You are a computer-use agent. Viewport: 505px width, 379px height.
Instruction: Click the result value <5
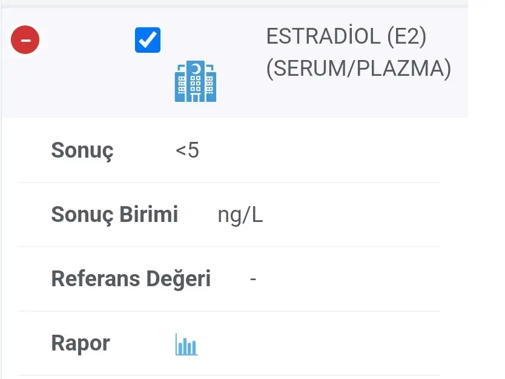pyautogui.click(x=187, y=150)
